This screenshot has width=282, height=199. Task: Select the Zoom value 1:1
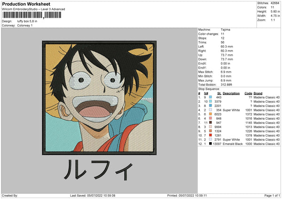(x=273, y=20)
